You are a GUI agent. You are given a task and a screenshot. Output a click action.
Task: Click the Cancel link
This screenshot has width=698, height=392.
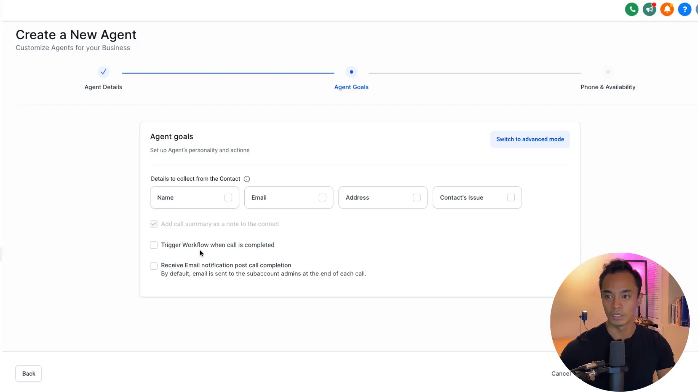click(560, 373)
